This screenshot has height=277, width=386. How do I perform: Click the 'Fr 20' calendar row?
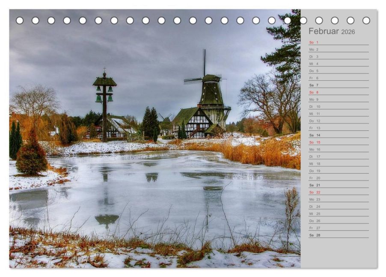tap(339, 178)
